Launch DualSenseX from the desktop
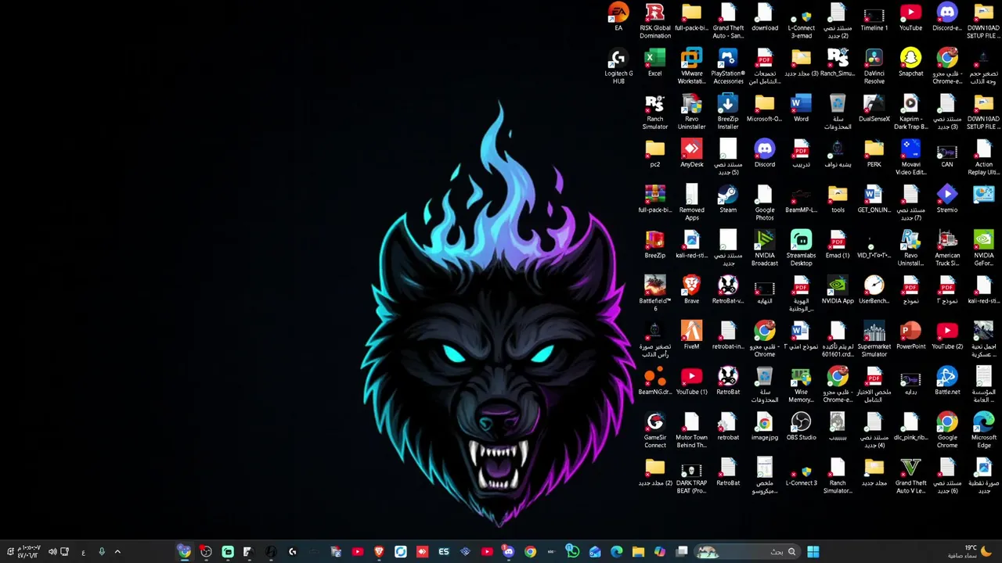Image resolution: width=1002 pixels, height=563 pixels. pos(874,109)
